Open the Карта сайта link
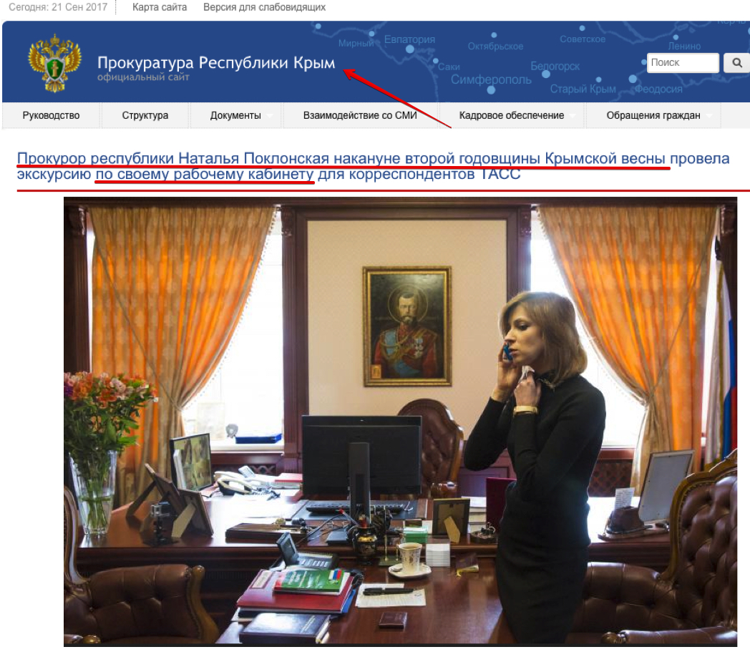 coord(160,7)
